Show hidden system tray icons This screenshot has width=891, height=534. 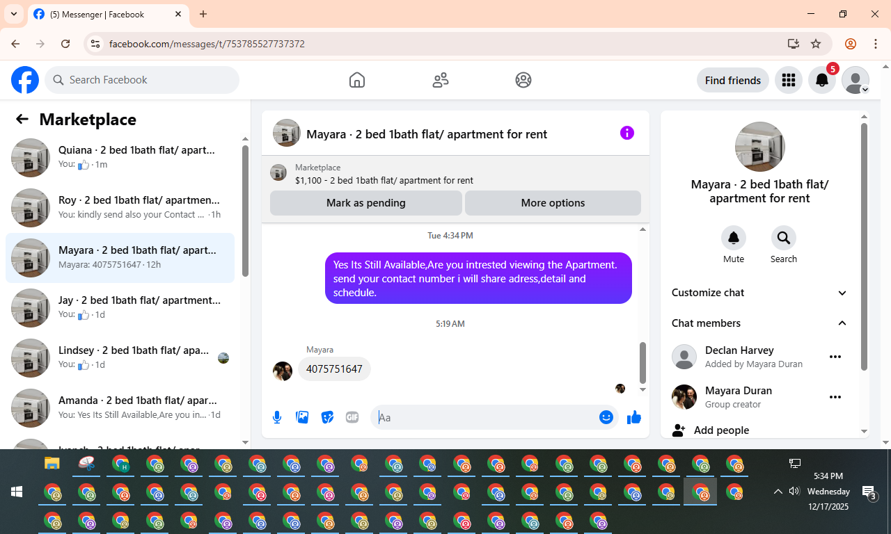tap(778, 492)
